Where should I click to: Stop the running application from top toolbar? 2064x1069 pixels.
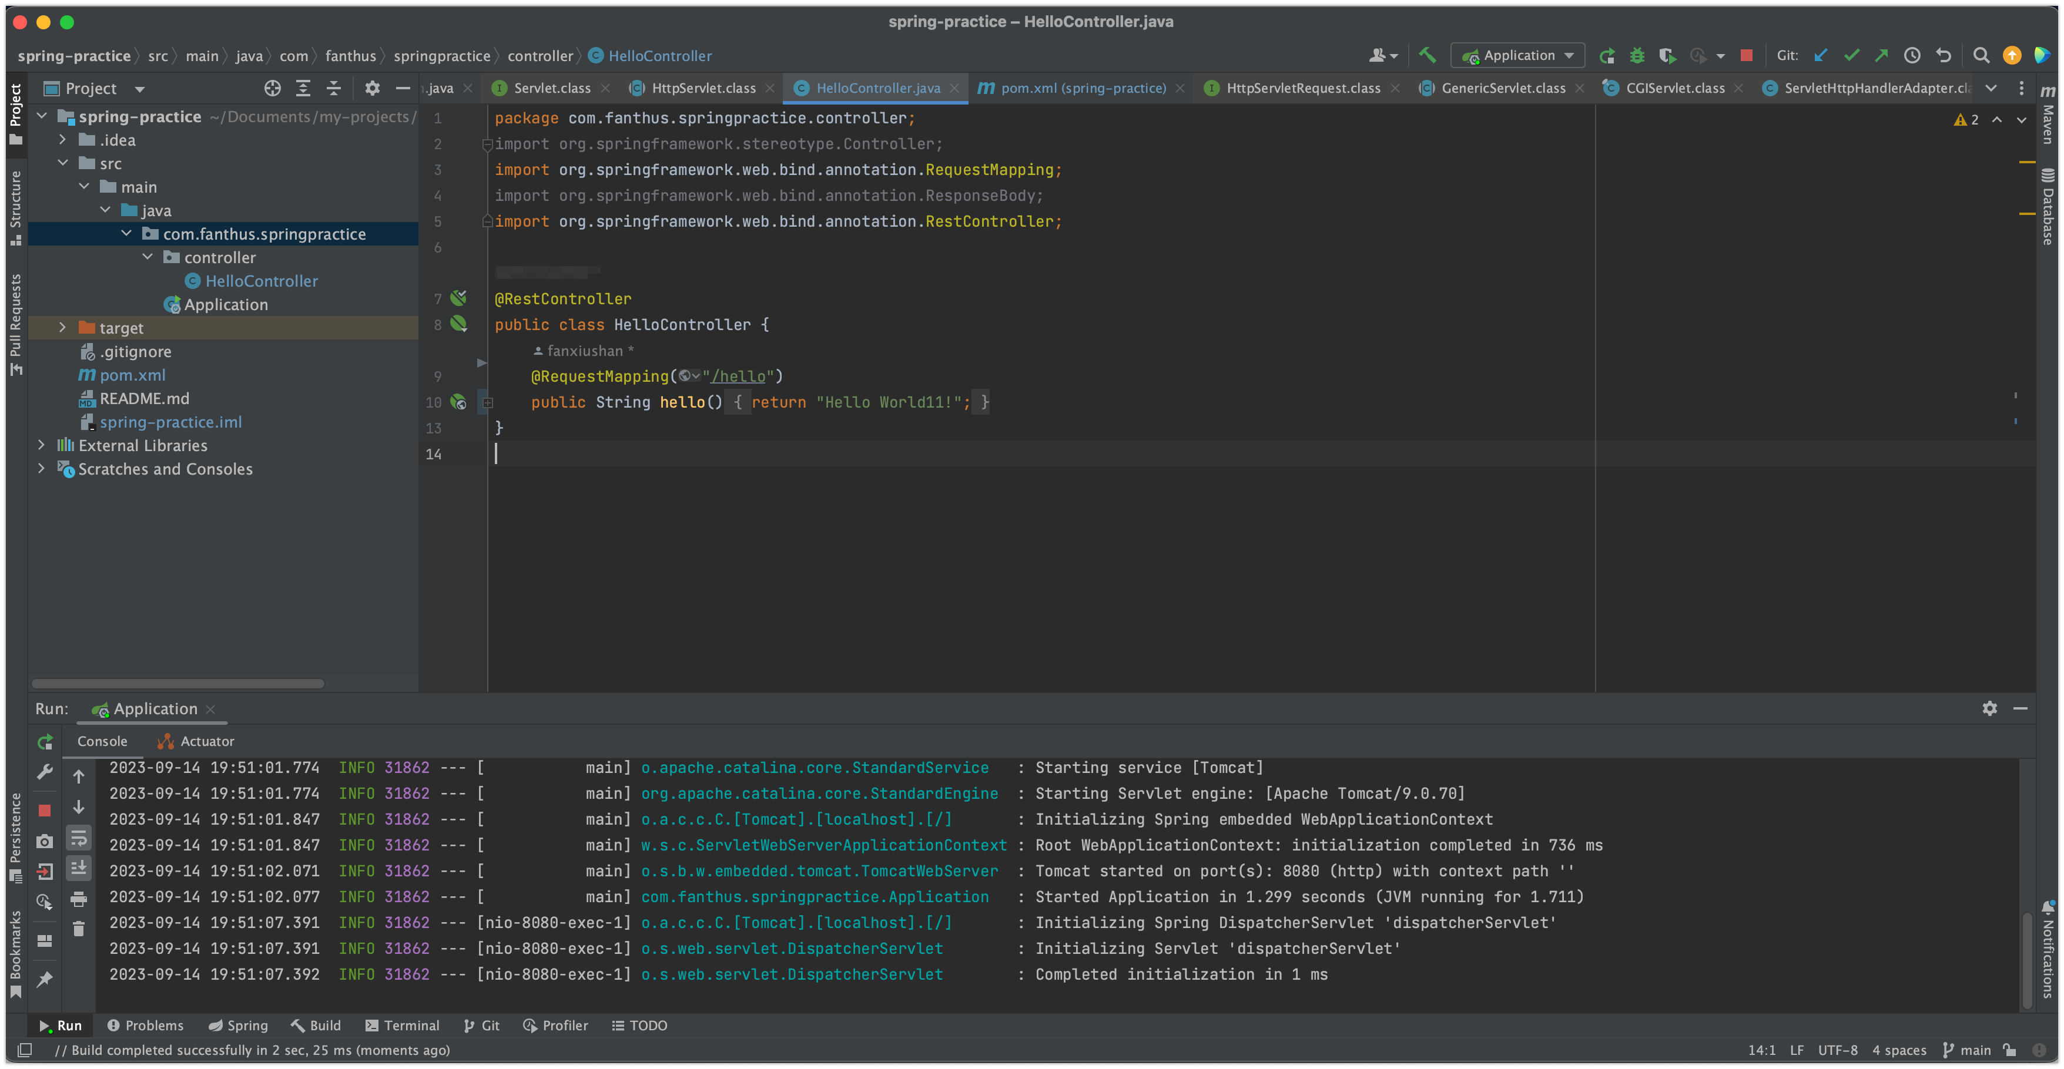[x=1746, y=55]
